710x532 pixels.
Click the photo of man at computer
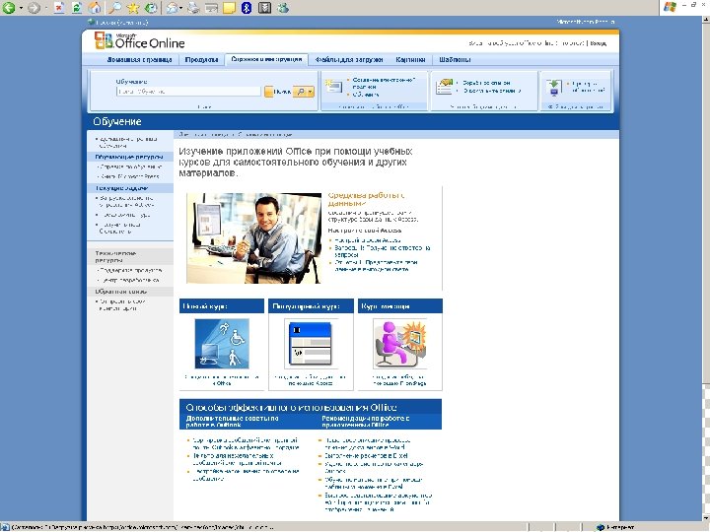tap(254, 238)
